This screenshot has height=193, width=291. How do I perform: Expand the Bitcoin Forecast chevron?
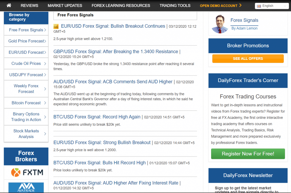coord(45,103)
